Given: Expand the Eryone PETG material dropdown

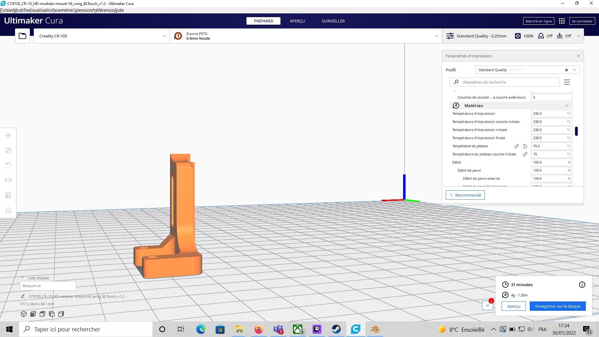Looking at the screenshot, I should pyautogui.click(x=306, y=36).
